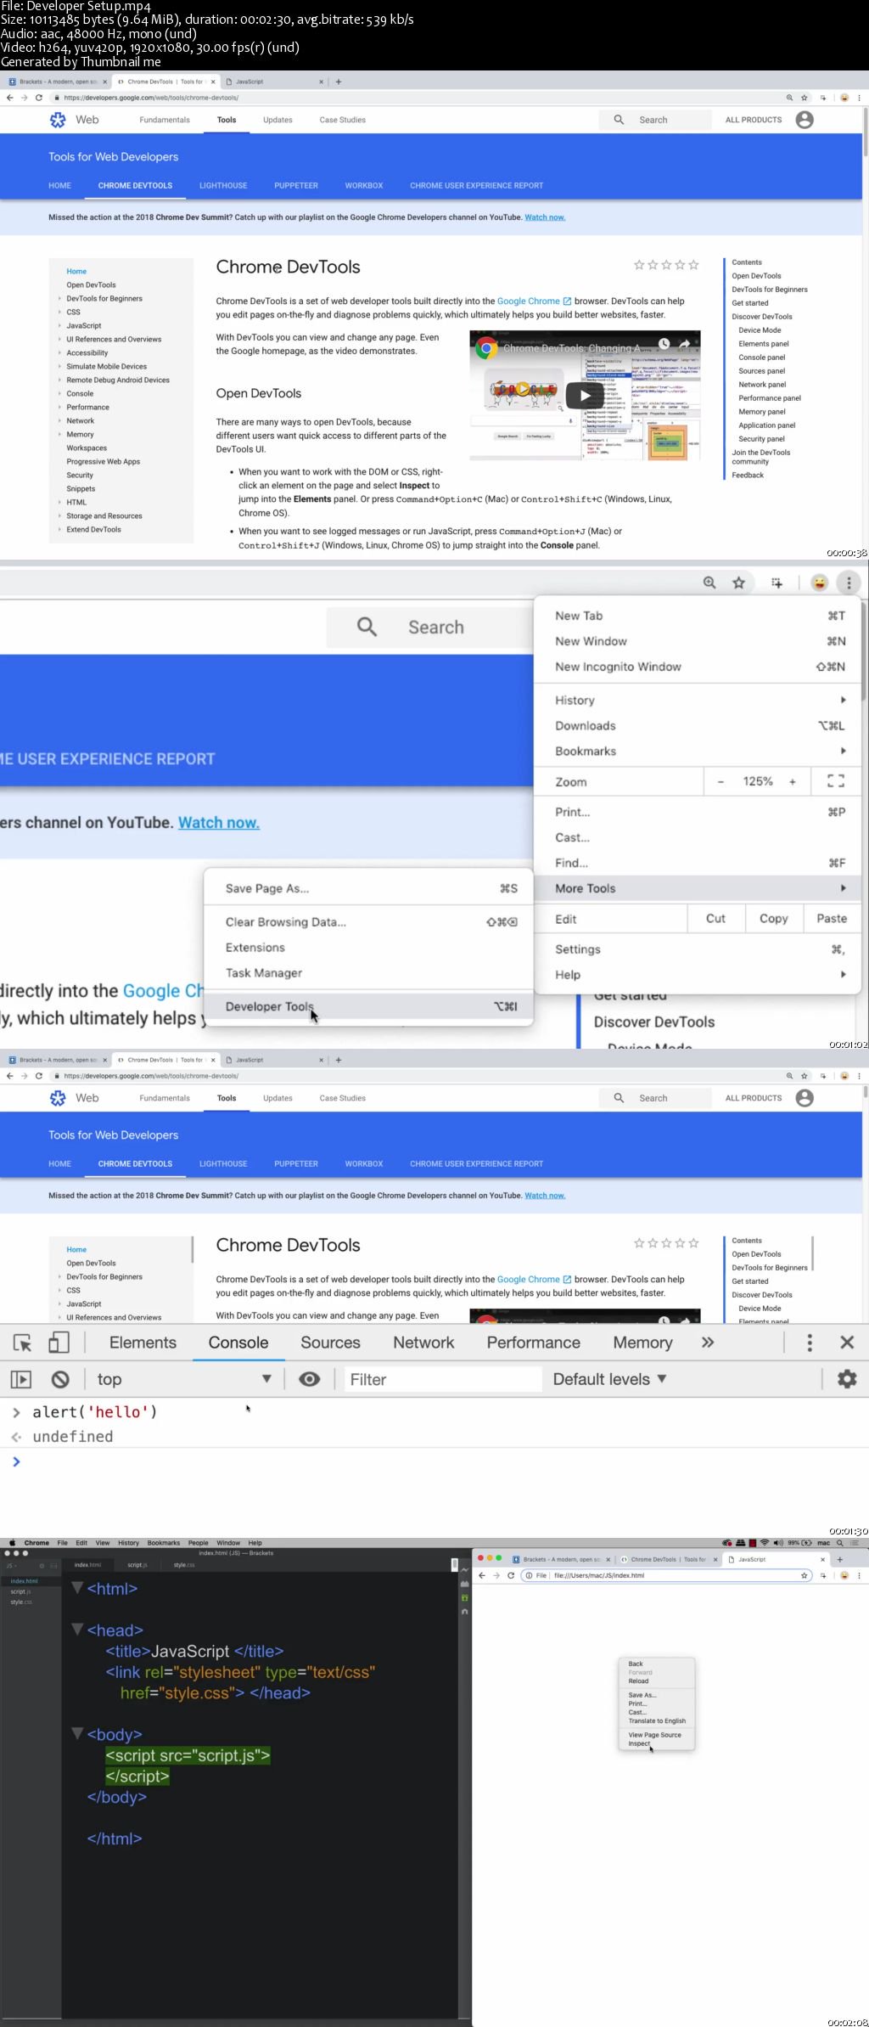869x2027 pixels.
Task: Open Progressive Web Apps sidebar link
Action: (104, 462)
